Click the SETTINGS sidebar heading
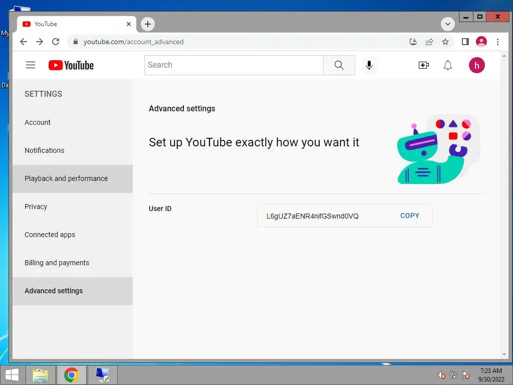The width and height of the screenshot is (513, 385). tap(43, 94)
